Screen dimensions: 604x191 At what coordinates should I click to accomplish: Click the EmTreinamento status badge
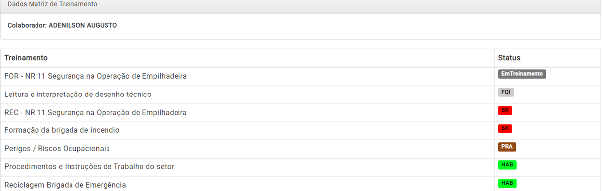click(522, 74)
